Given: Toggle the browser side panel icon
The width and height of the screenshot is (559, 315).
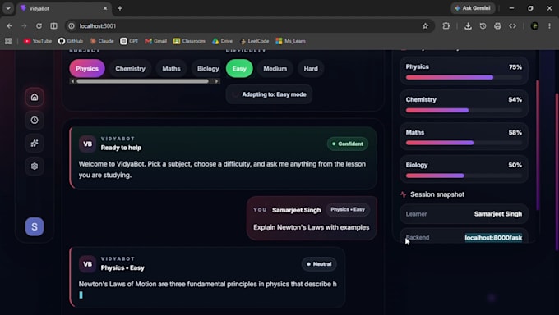Looking at the screenshot, I should [x=53, y=26].
